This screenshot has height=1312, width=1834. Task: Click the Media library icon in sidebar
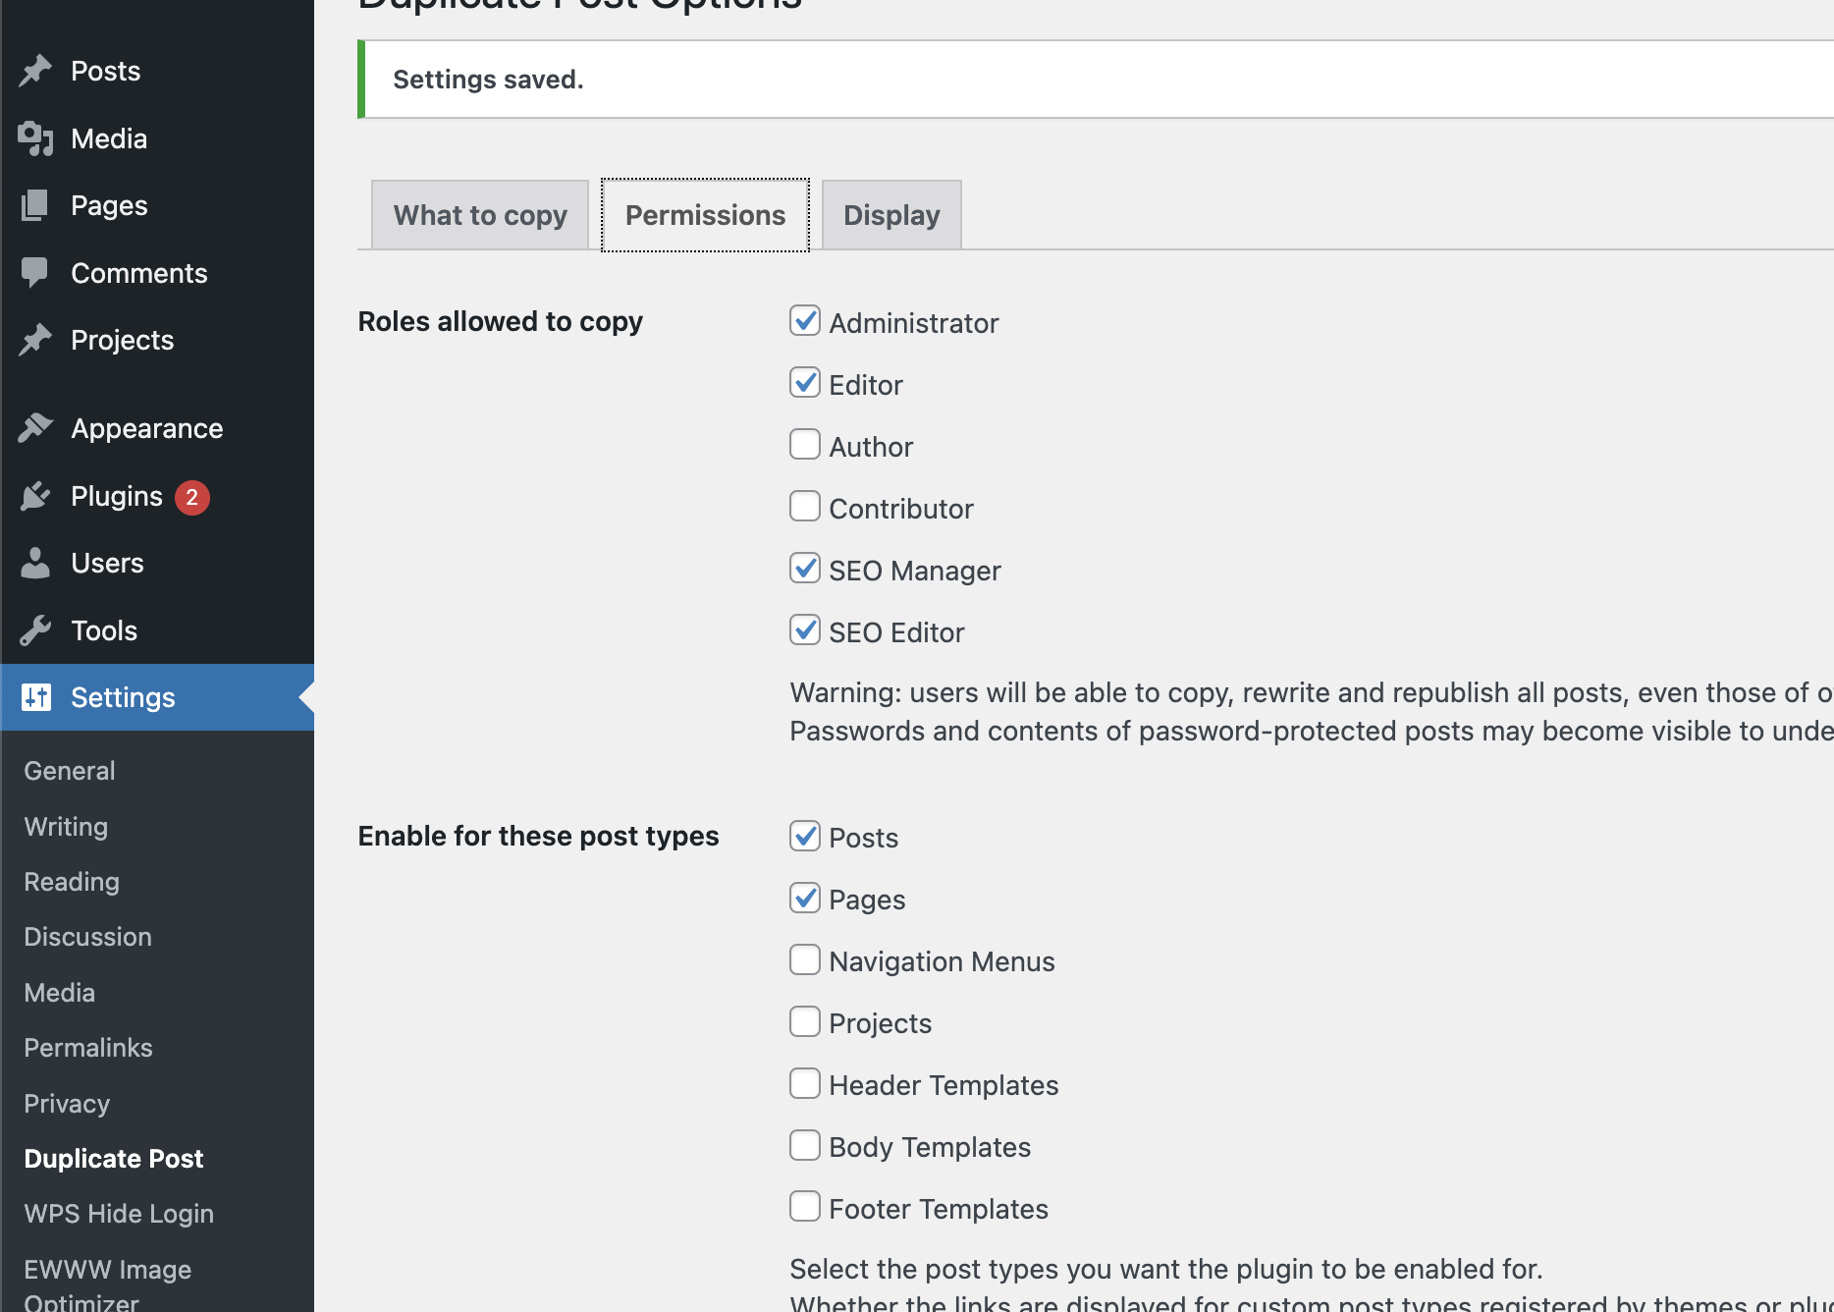[35, 138]
